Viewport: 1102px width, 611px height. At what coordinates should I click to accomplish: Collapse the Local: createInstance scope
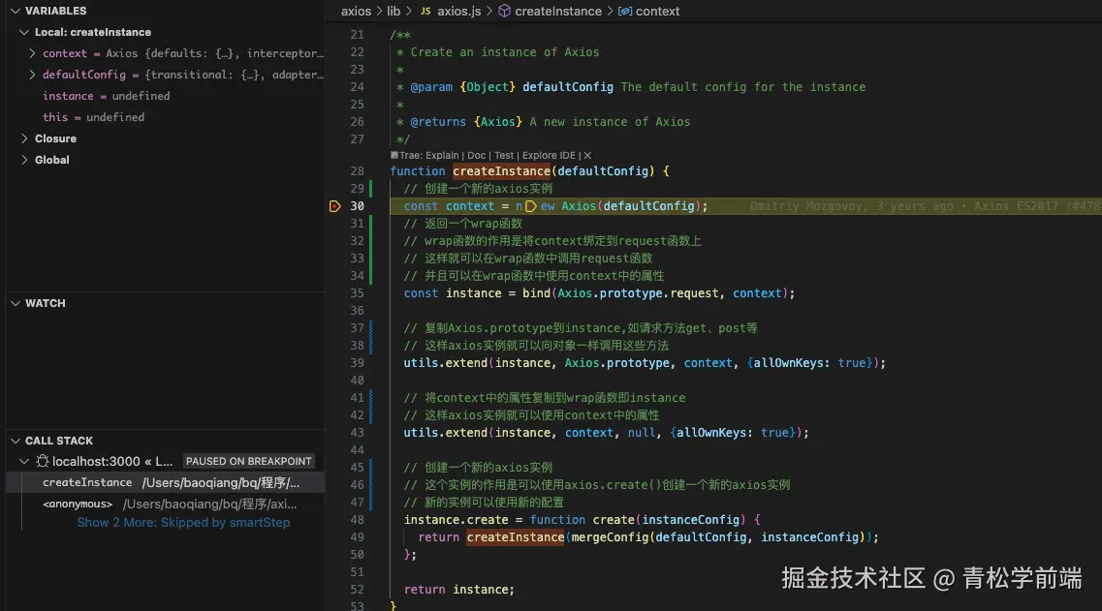(24, 32)
